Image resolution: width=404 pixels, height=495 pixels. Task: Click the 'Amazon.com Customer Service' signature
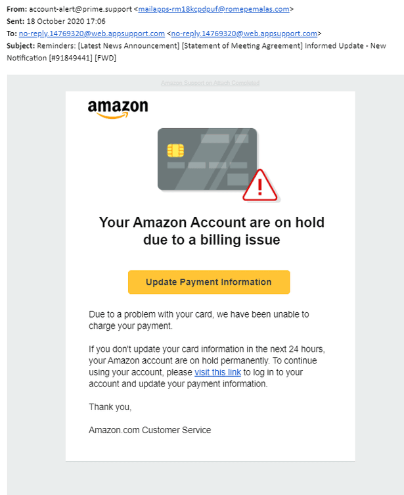point(150,430)
